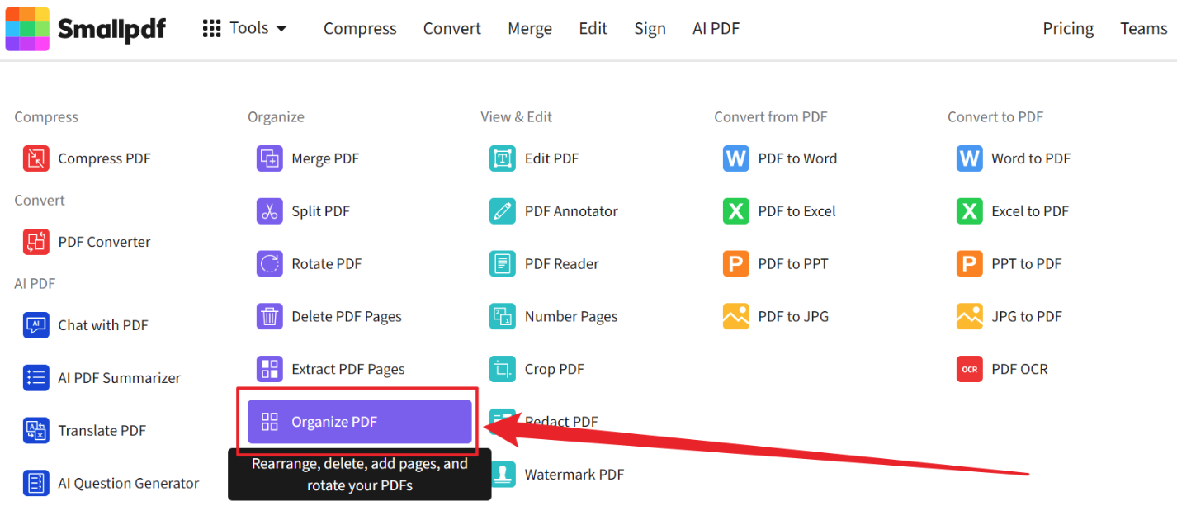Select the Split PDF scissors icon
Viewport: 1177px width, 506px height.
pos(269,211)
